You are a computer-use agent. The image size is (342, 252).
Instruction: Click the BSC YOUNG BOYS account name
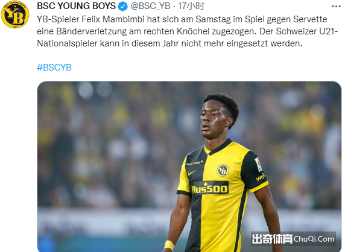77,6
